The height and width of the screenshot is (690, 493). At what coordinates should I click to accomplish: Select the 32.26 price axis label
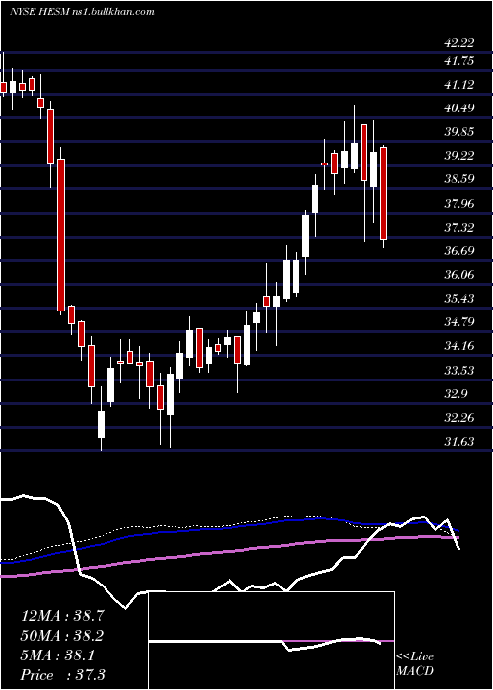tap(459, 418)
